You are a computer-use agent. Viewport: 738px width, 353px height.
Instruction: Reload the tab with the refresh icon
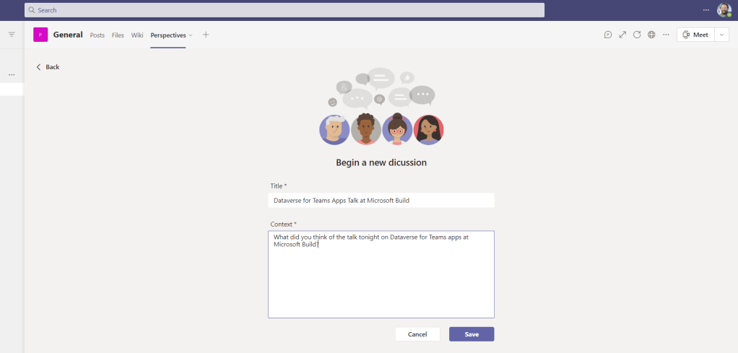pyautogui.click(x=637, y=35)
